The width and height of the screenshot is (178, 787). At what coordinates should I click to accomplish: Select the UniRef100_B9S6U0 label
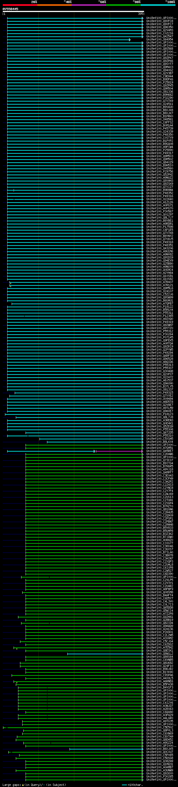[160, 107]
